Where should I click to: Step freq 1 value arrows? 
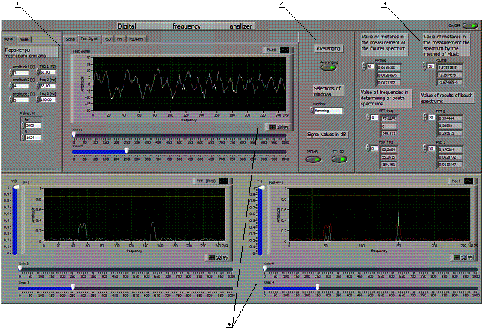coord(38,72)
